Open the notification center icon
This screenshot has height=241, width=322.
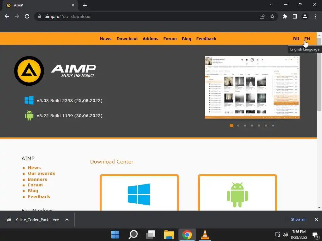(315, 235)
